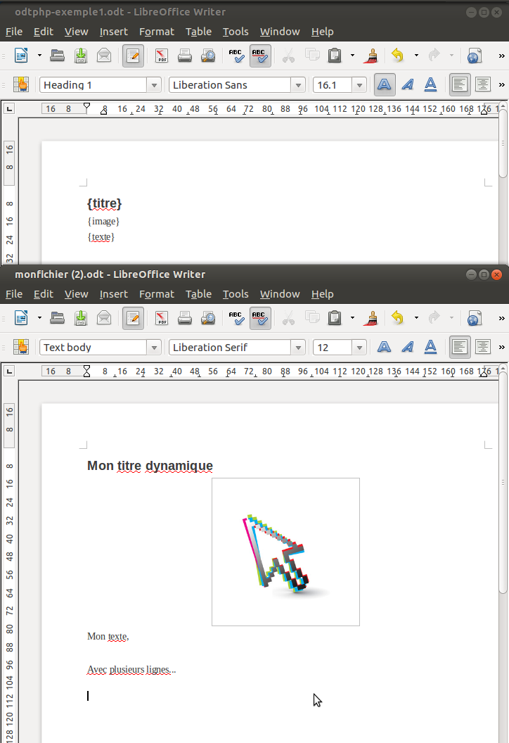Screen dimensions: 509x743
Task: Open Page Preview in monfichier (2) window
Action: [208, 319]
